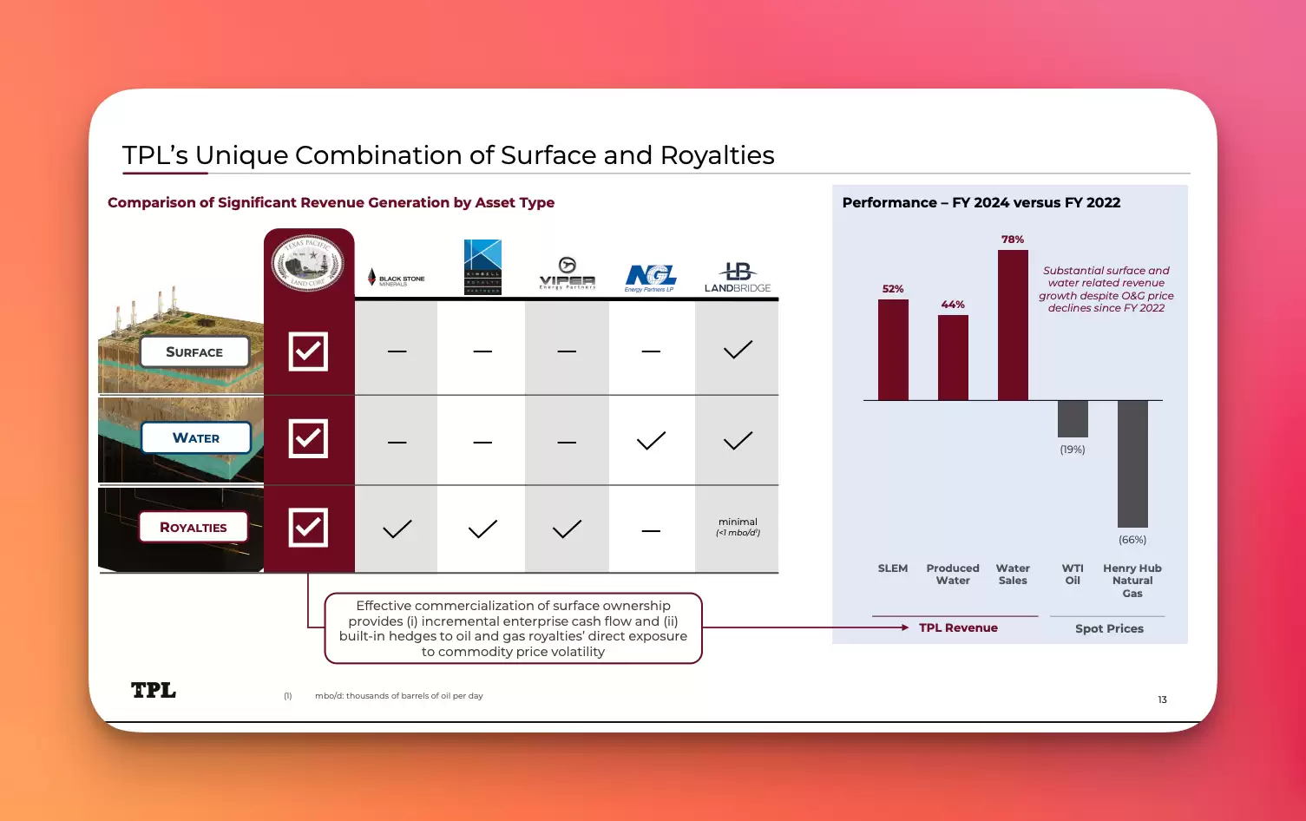The height and width of the screenshot is (821, 1306).
Task: Click the TPL checkbox in the Surface row
Action: [308, 351]
